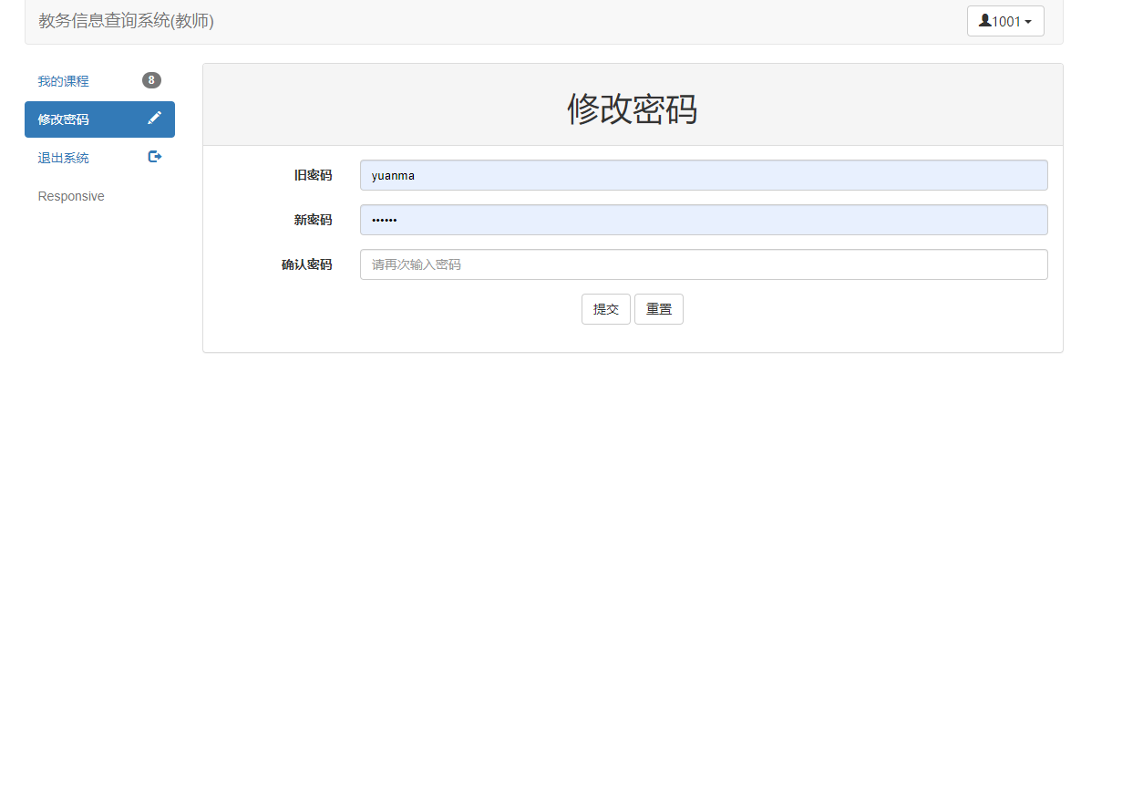The height and width of the screenshot is (797, 1143).
Task: Select the edit icon in the sidebar
Action: (154, 117)
